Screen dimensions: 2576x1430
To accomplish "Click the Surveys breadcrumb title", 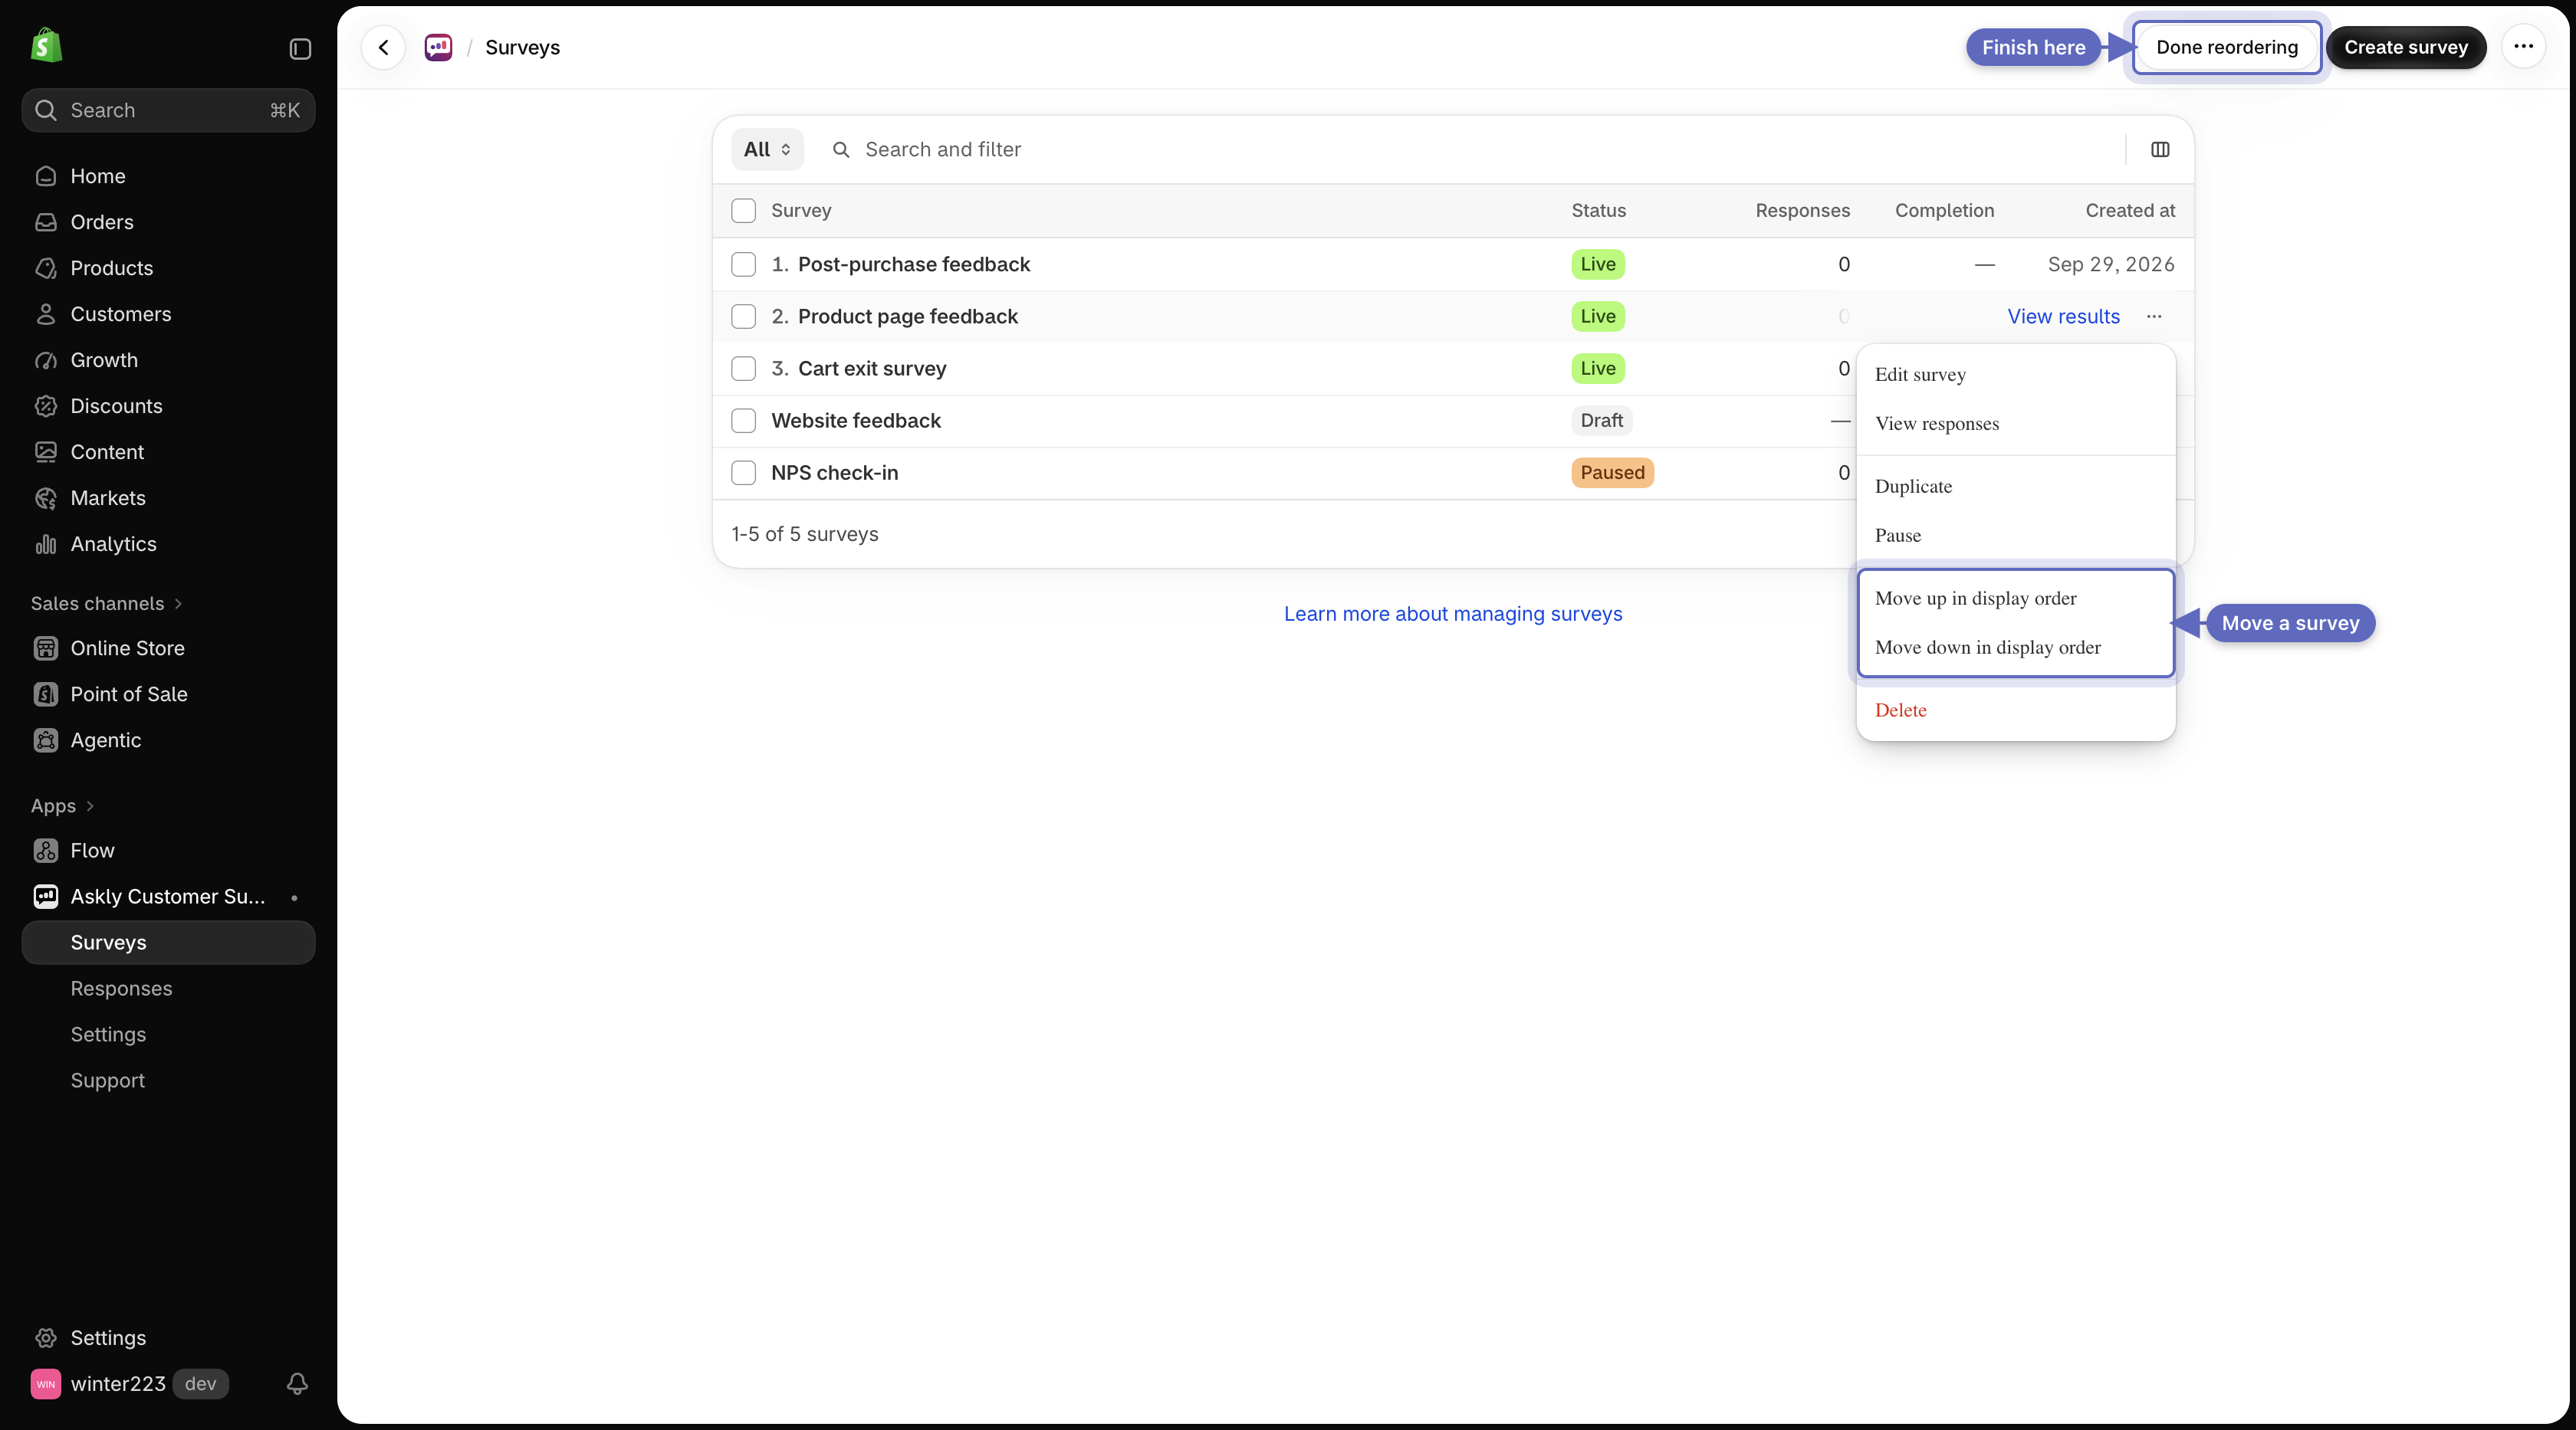I will pyautogui.click(x=522, y=47).
